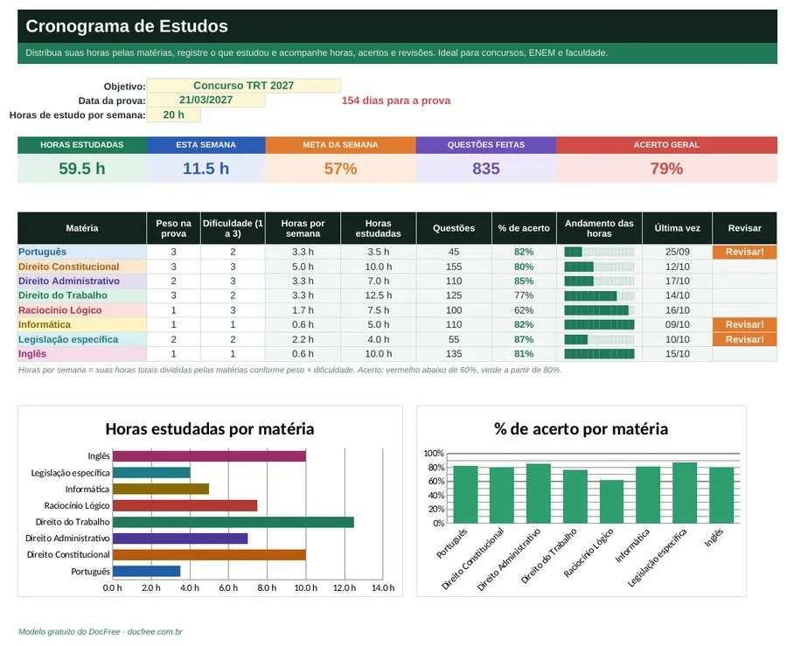Click the % de acerto column header
Viewport: 787px width, 646px height.
click(524, 228)
